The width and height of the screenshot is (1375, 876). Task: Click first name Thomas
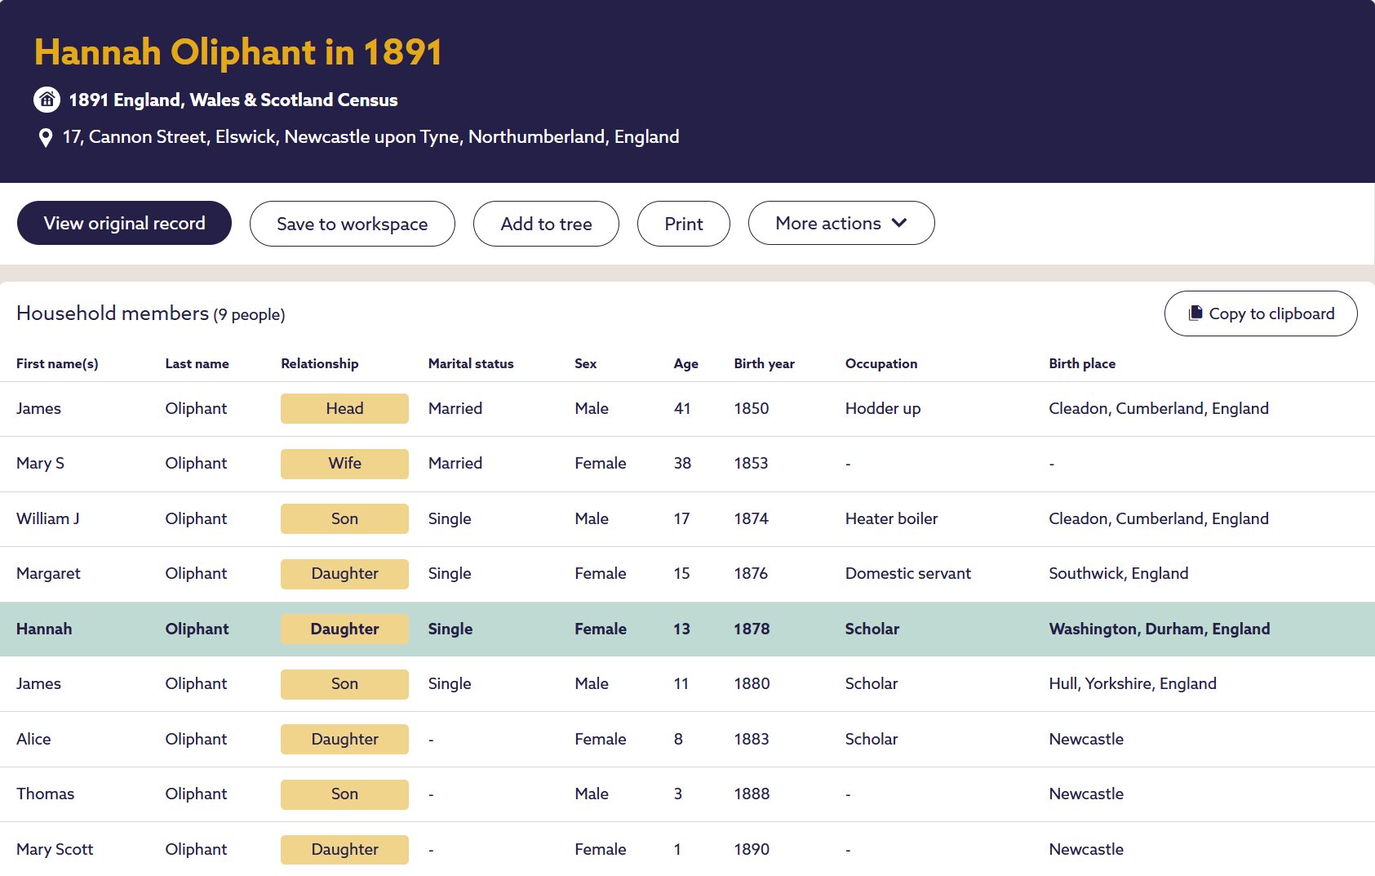click(x=45, y=794)
